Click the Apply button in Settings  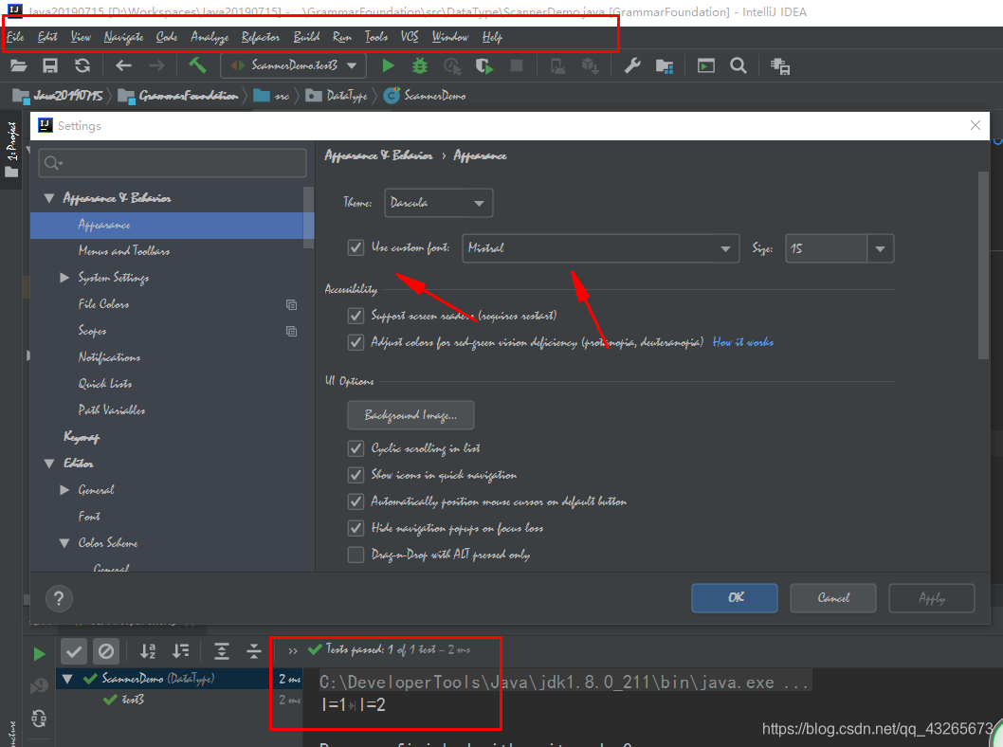pos(931,598)
